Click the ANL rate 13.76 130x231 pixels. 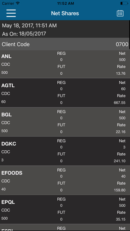pos(121,73)
